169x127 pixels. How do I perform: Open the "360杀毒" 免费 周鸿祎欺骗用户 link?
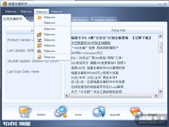pos(95,48)
